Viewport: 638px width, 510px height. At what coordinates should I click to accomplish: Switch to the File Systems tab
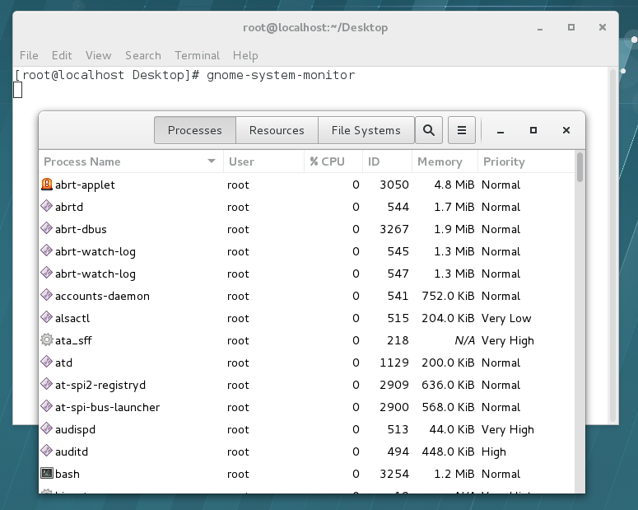(366, 130)
